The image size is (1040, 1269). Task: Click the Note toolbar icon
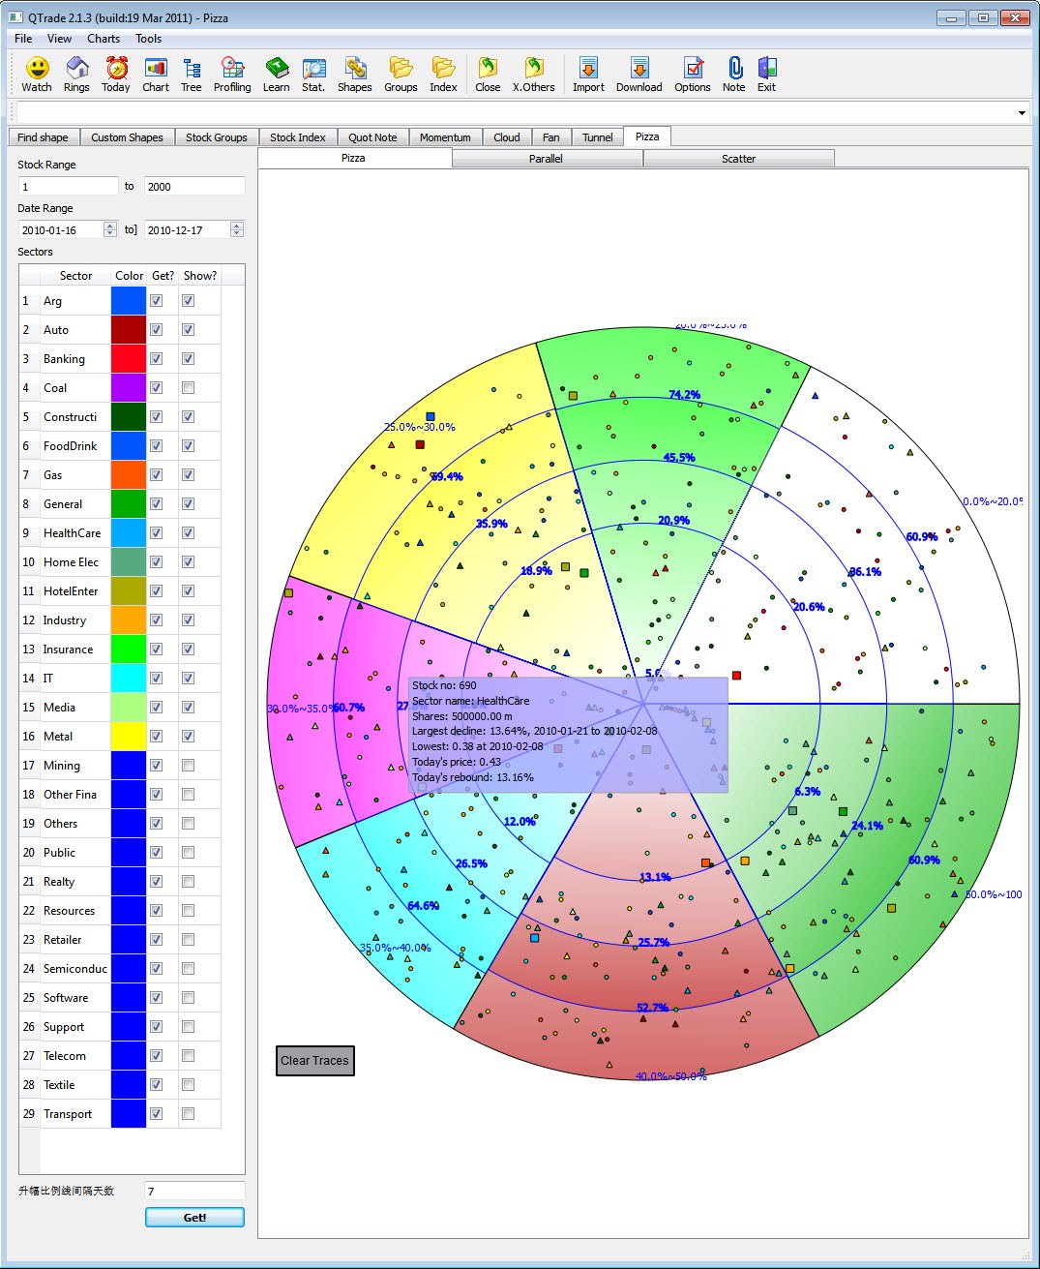[734, 74]
